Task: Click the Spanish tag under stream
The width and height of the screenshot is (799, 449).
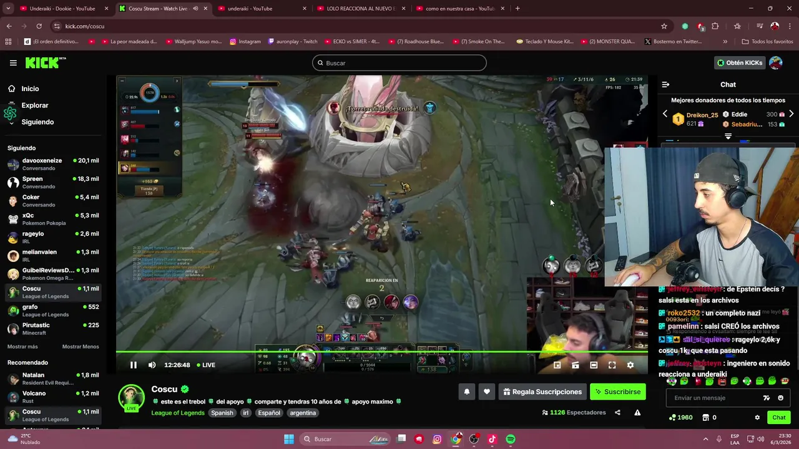Action: coord(222,413)
